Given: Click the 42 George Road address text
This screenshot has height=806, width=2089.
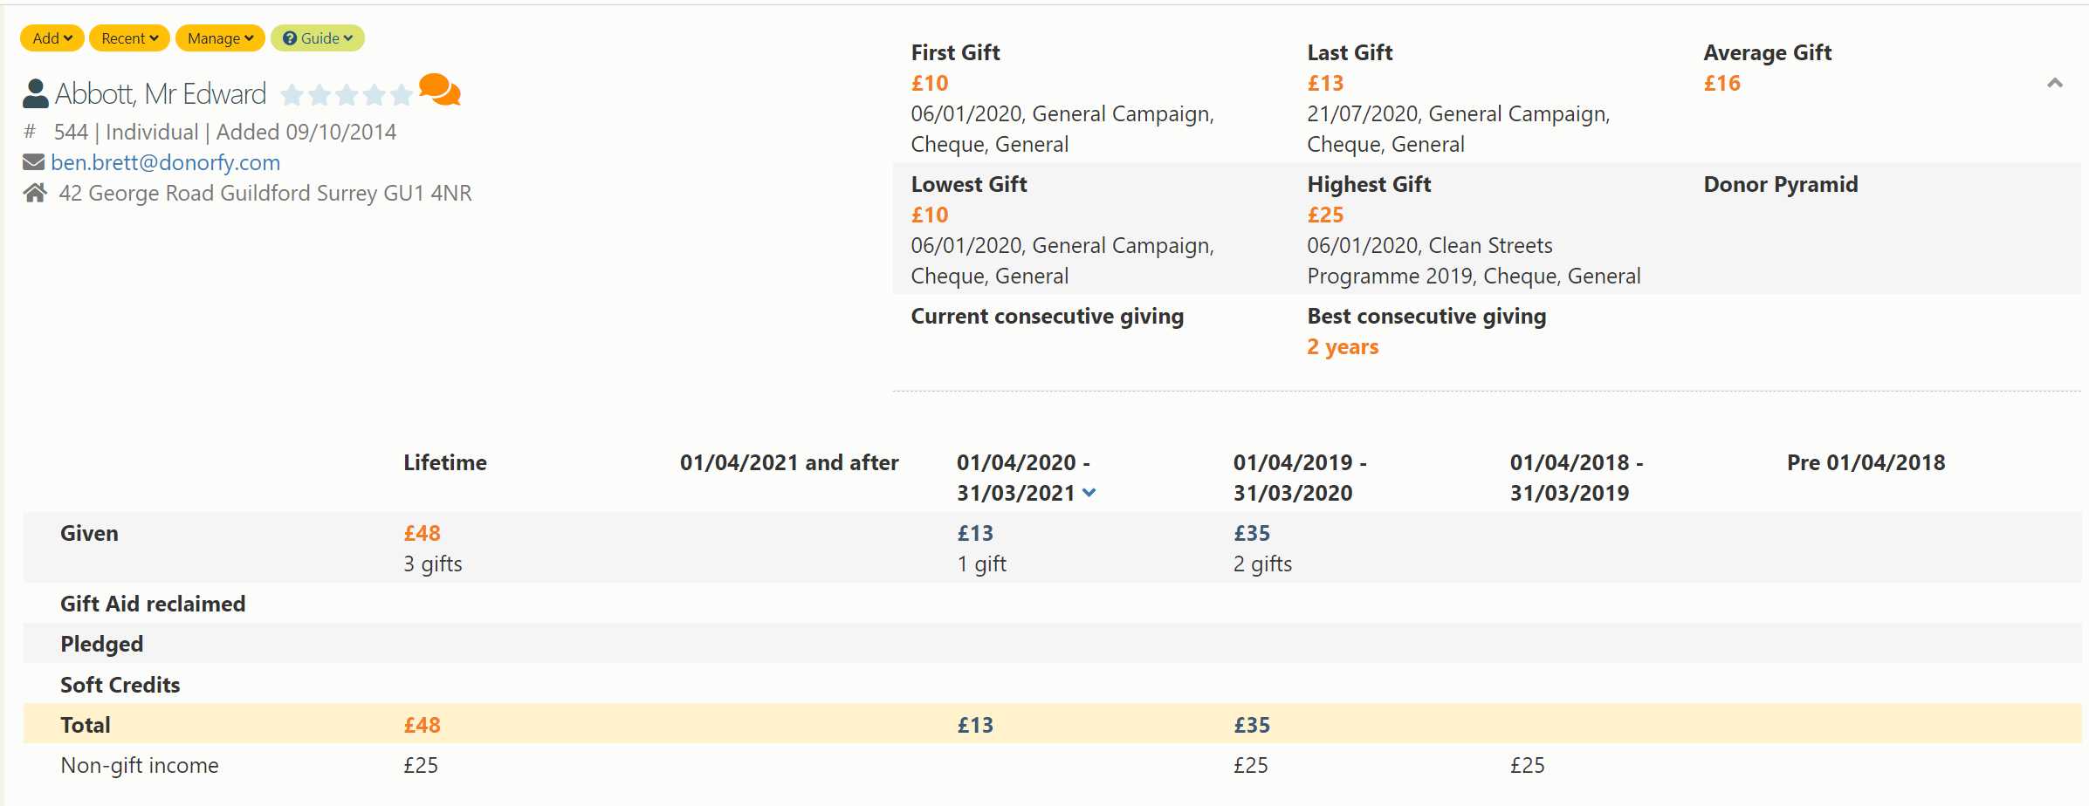Looking at the screenshot, I should 265,193.
